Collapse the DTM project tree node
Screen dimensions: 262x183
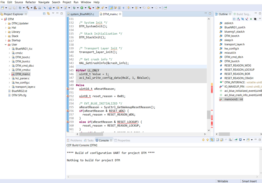click(x=2, y=19)
